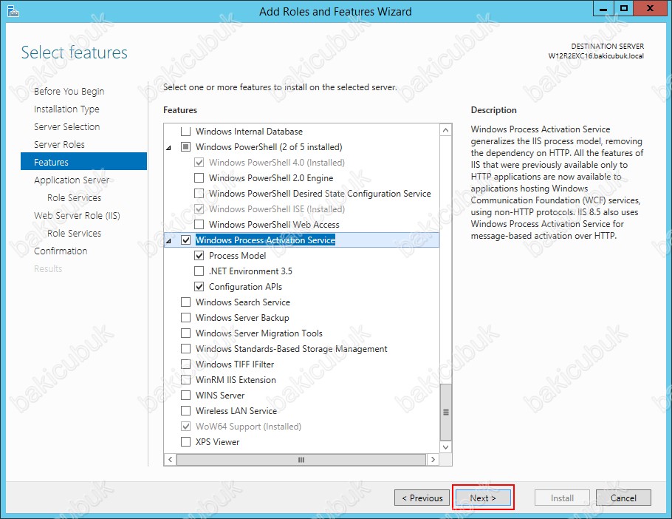Check the WINS Server checkbox
This screenshot has width=672, height=519.
[x=185, y=395]
